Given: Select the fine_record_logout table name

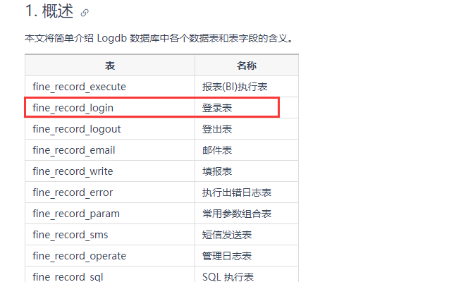Looking at the screenshot, I should (76, 129).
